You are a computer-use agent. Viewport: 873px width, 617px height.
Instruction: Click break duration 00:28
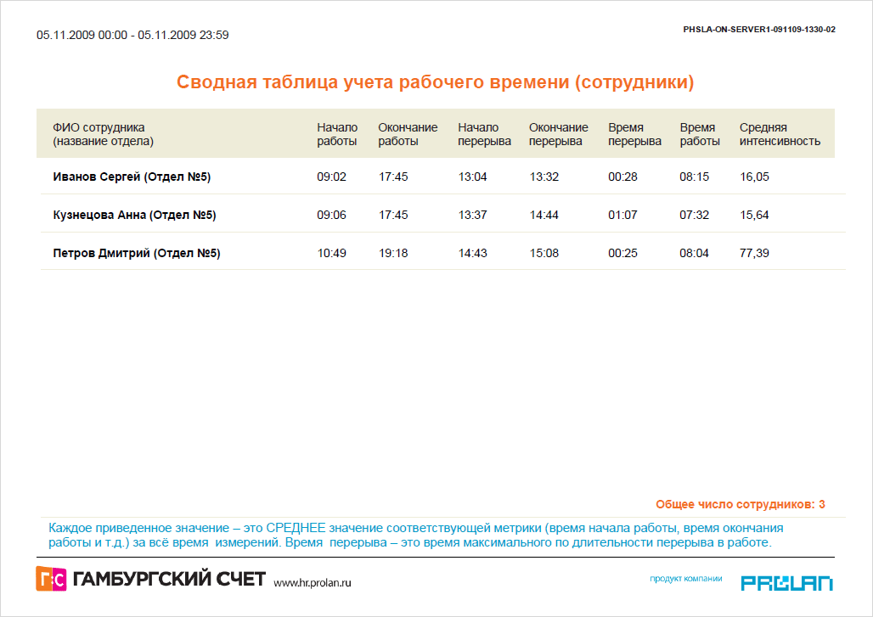tap(622, 177)
